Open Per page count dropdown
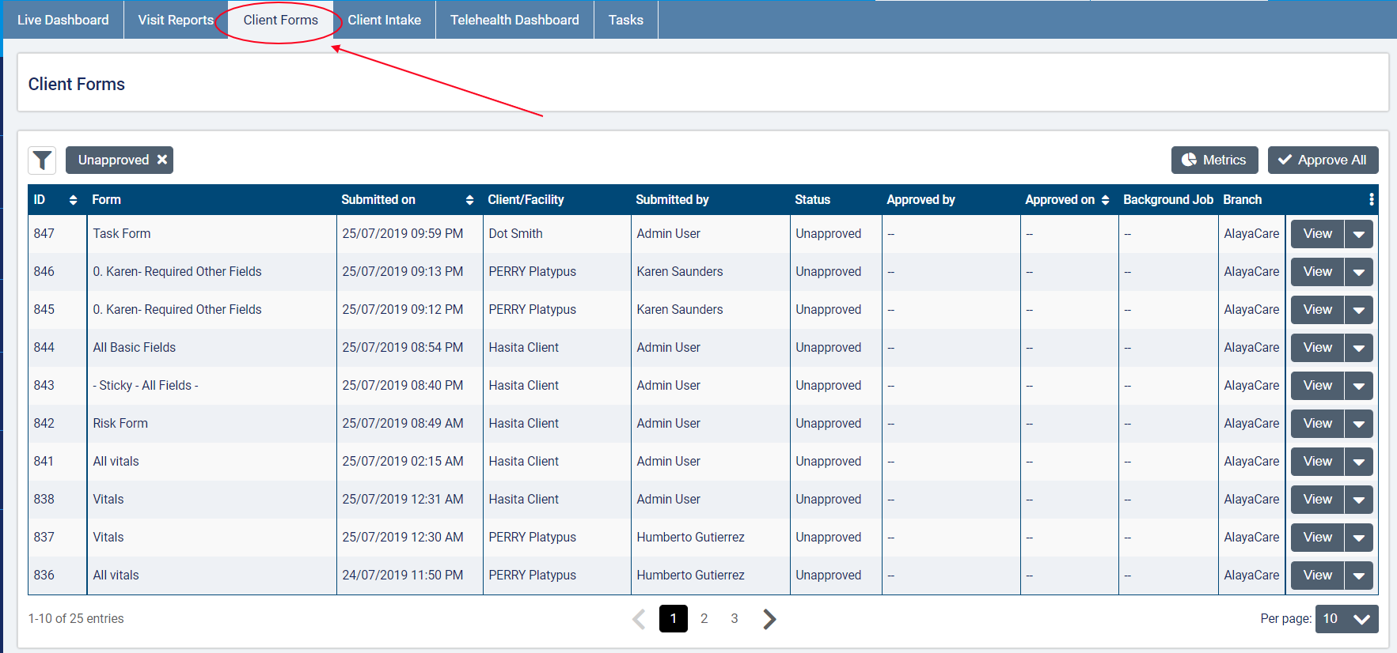Viewport: 1397px width, 653px height. pos(1346,619)
